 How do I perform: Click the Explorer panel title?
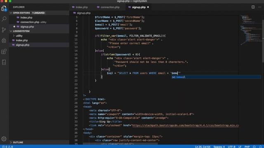19,7
